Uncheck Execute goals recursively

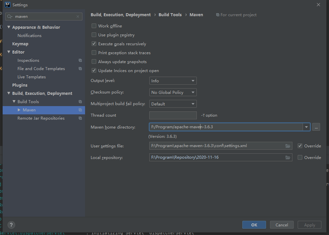[94, 44]
